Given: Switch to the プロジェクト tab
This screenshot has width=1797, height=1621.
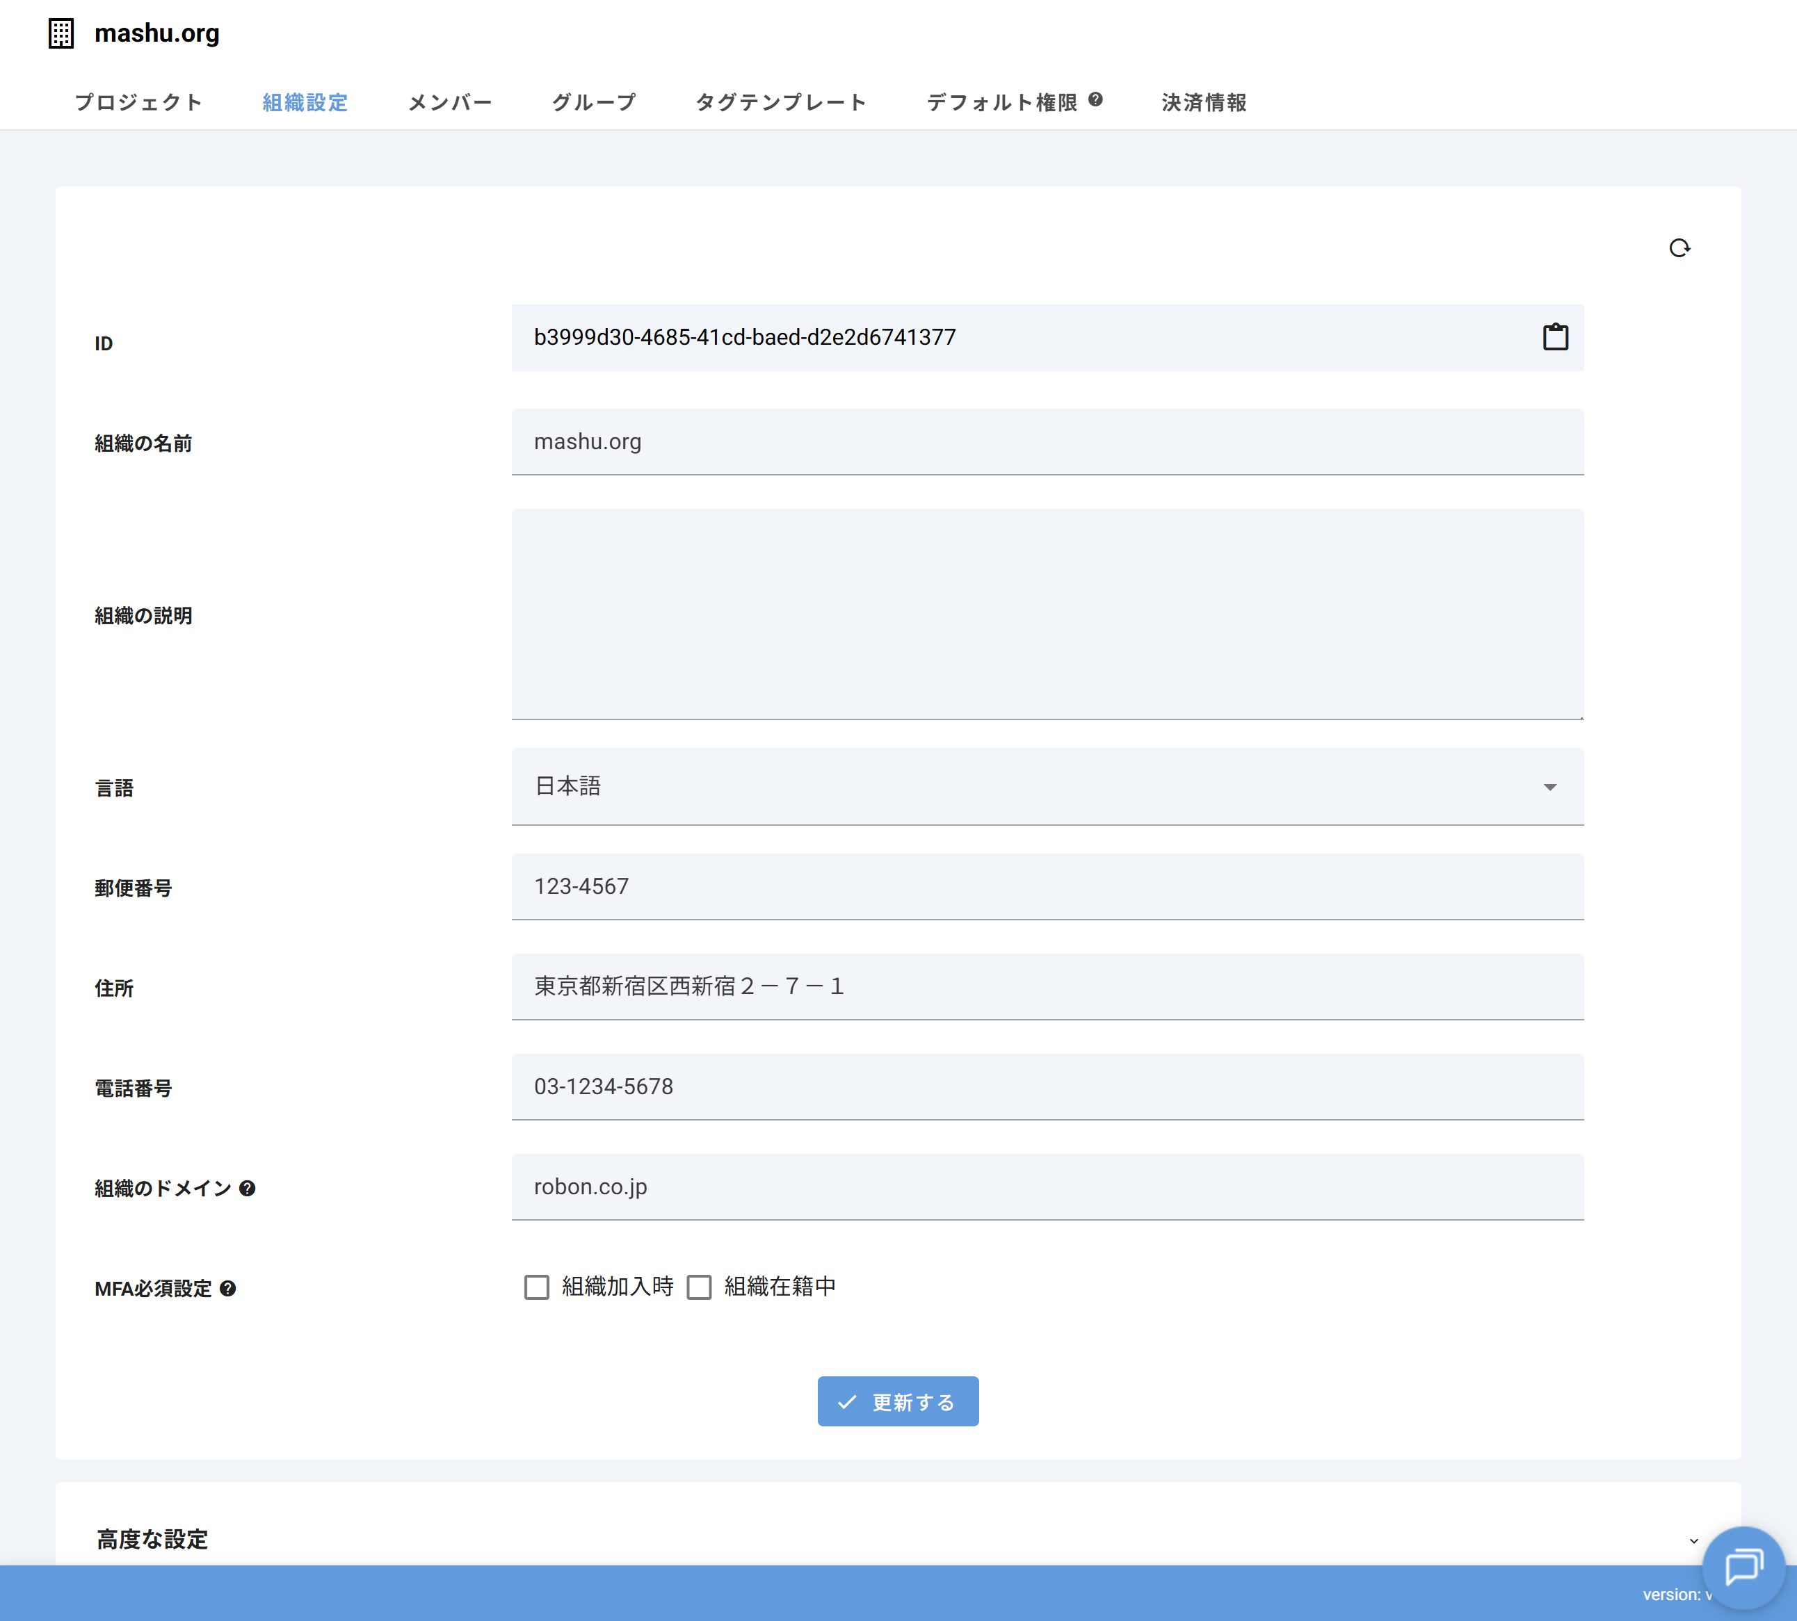Looking at the screenshot, I should pos(139,102).
